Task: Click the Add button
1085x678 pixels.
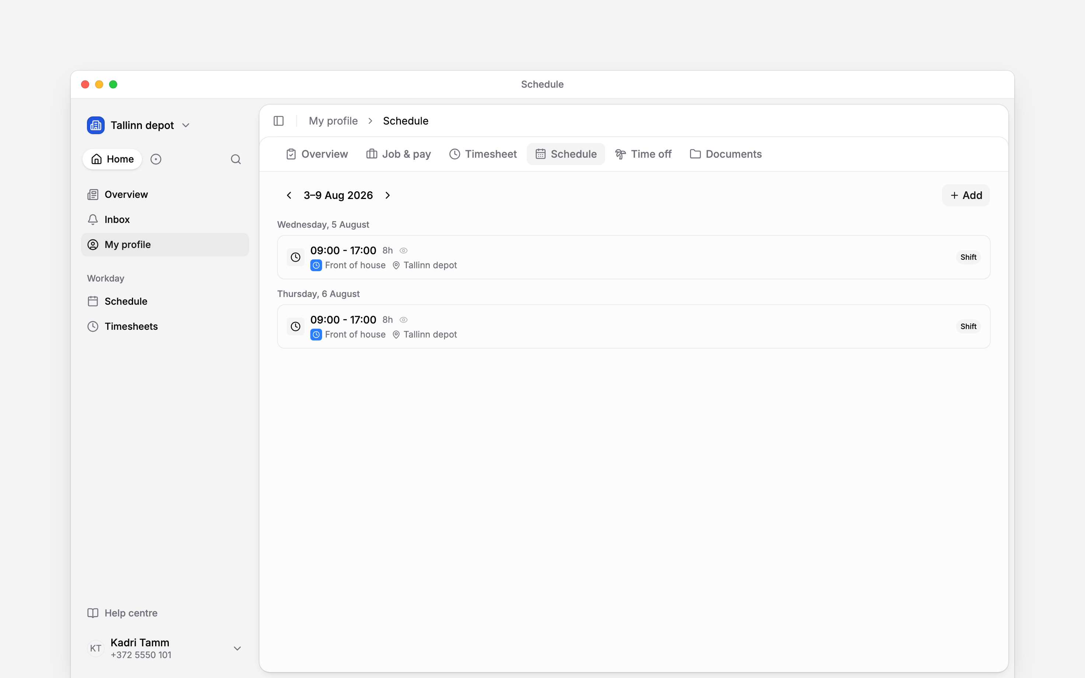Action: (x=966, y=196)
